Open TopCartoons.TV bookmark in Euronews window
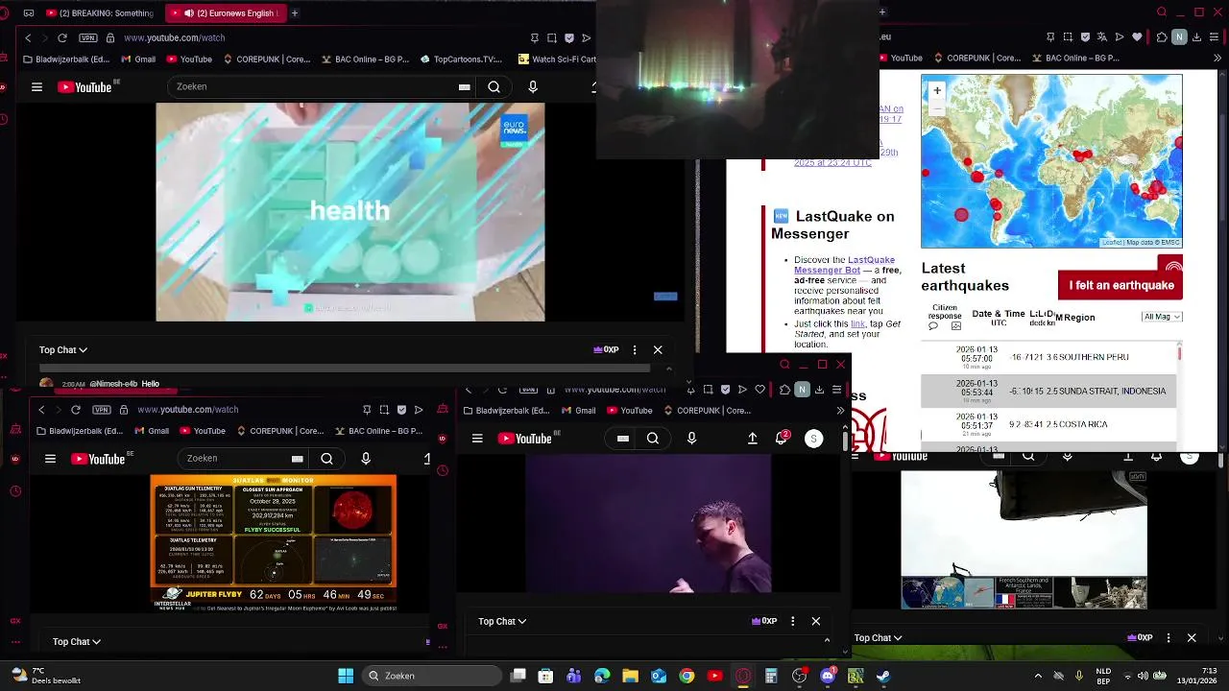Screen dimensions: 1229x691 [x=461, y=60]
